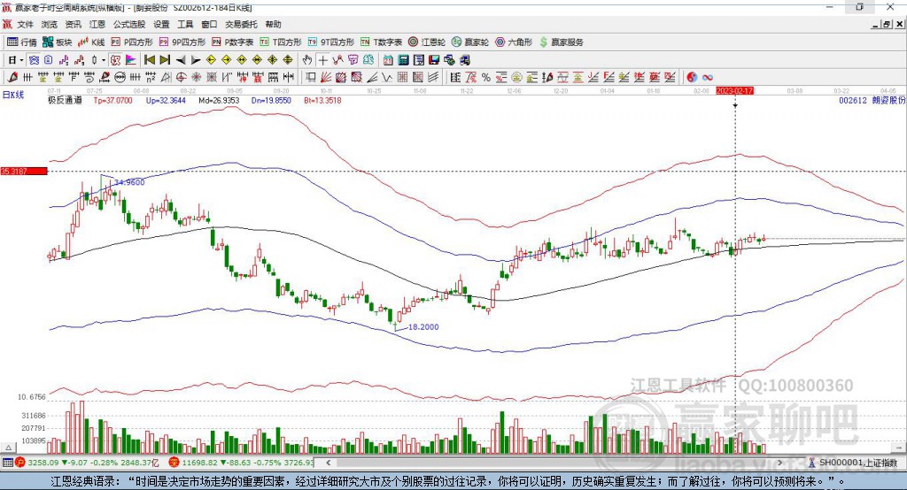Viewport: 907px width, 490px height.
Task: Click the 日K线 period label
Action: tap(12, 94)
